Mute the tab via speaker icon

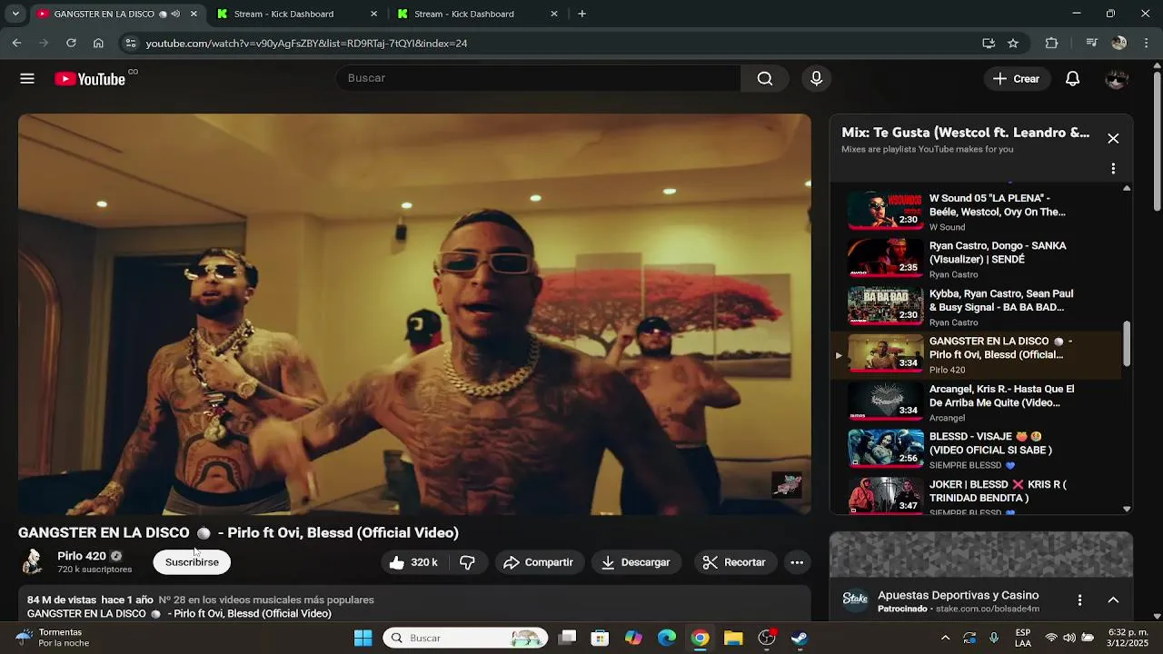point(175,14)
